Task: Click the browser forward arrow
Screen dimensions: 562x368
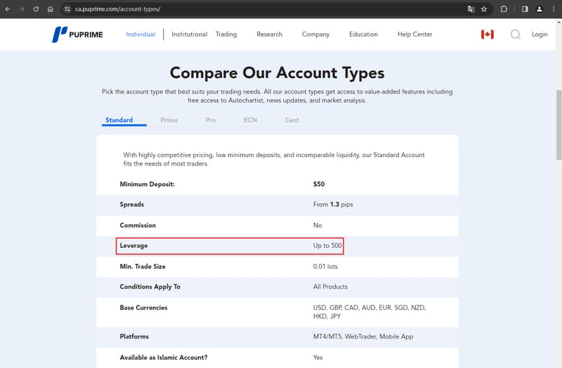Action: [x=22, y=9]
